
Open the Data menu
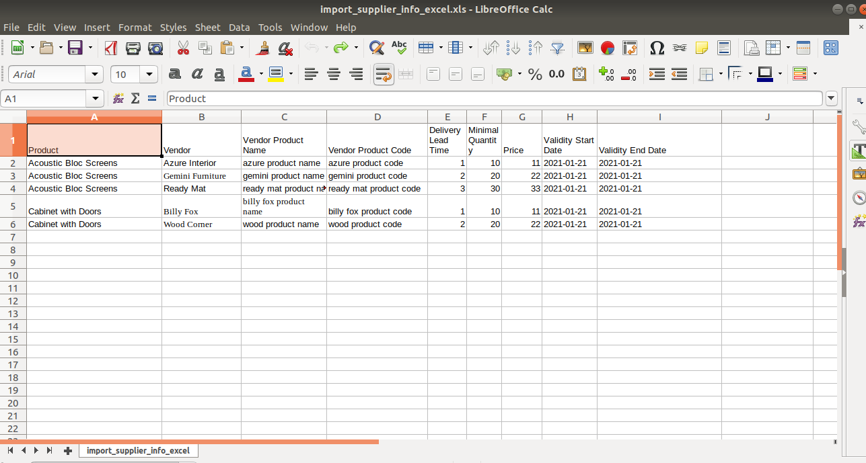pyautogui.click(x=240, y=28)
